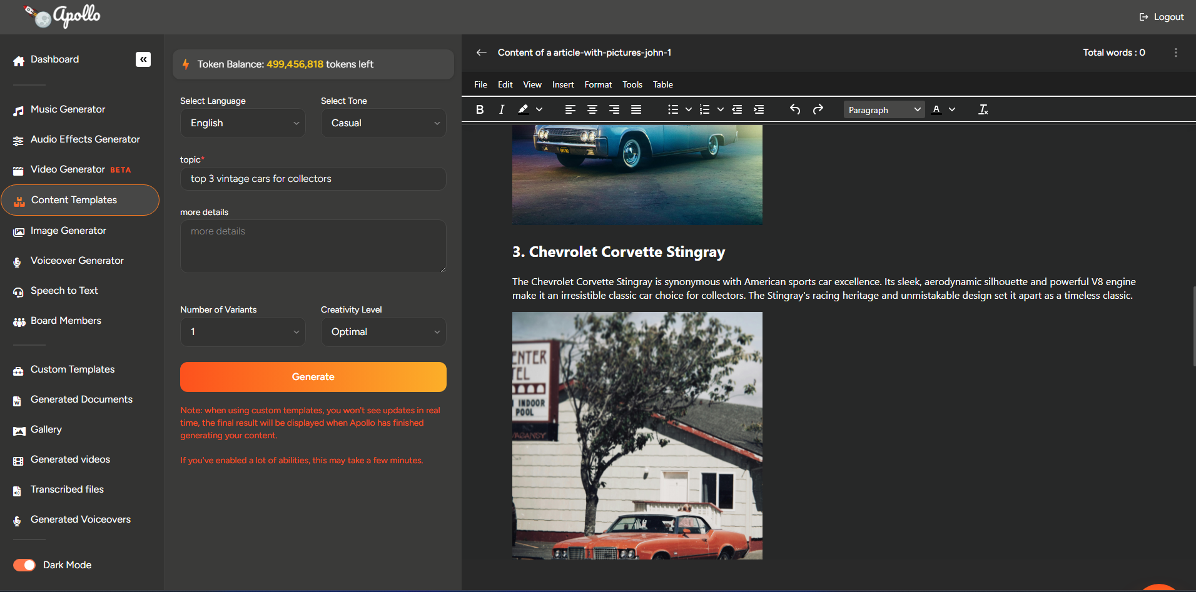The width and height of the screenshot is (1196, 592).
Task: Click the token balance amount 499,456,818
Action: 295,64
